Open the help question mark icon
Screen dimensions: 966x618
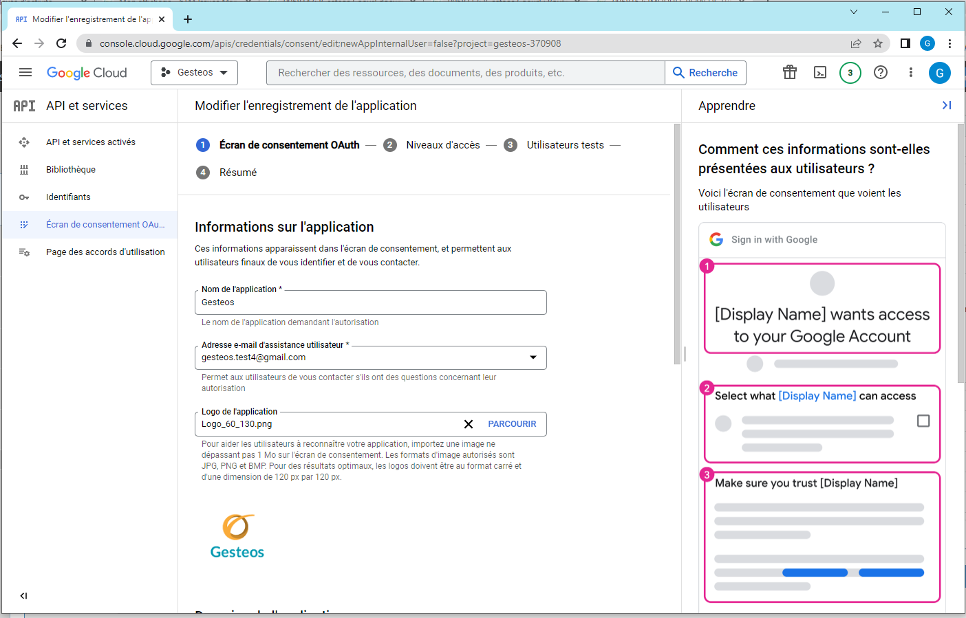tap(881, 72)
